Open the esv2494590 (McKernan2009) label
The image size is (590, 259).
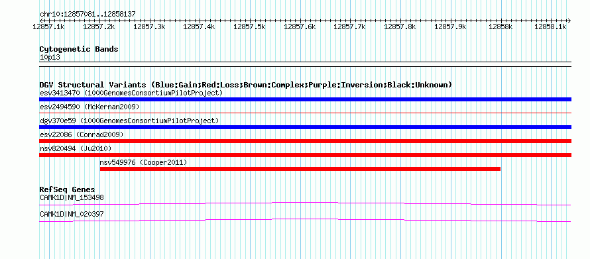89,107
